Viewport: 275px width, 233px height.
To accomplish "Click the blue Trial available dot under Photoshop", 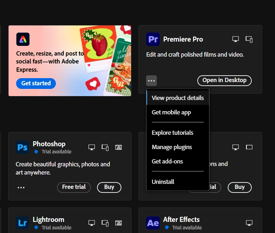I will [x=36, y=152].
